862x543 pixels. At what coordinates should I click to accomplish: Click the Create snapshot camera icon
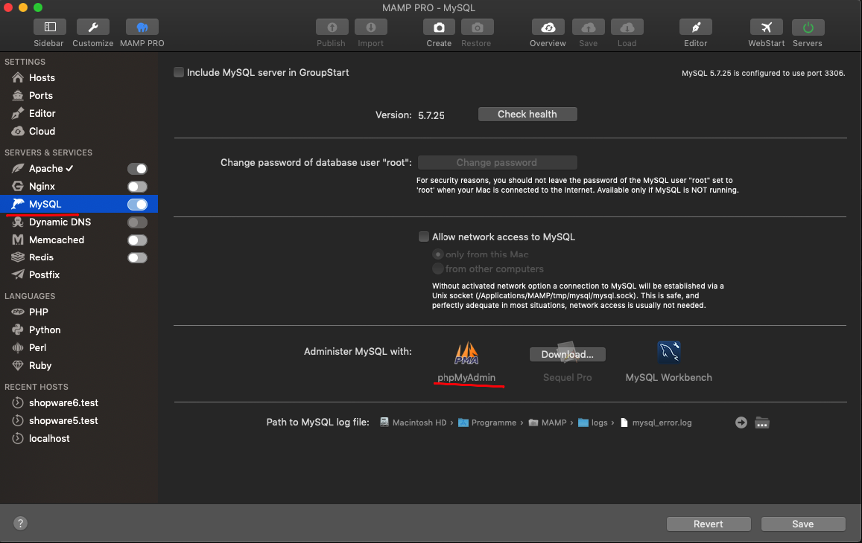click(x=439, y=28)
